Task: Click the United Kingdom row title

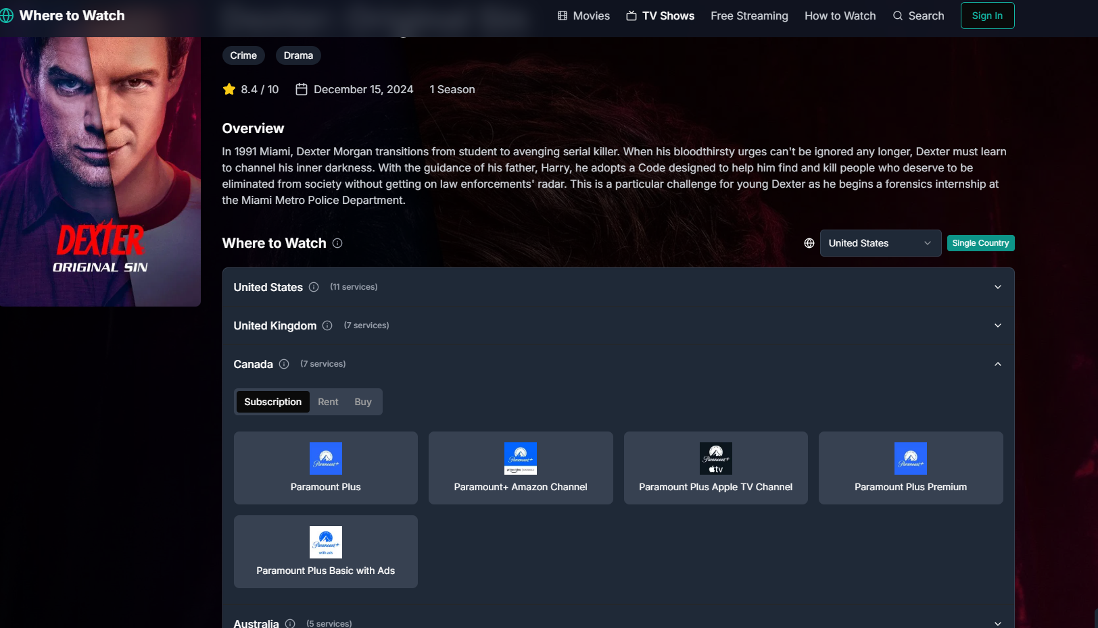Action: [275, 325]
